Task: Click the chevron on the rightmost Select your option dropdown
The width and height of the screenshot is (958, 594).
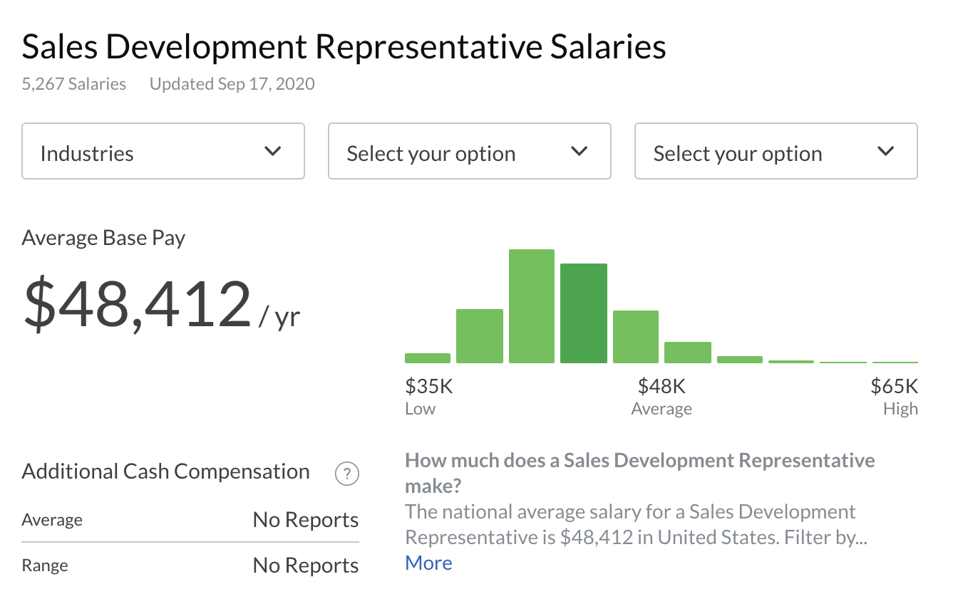Action: (886, 151)
